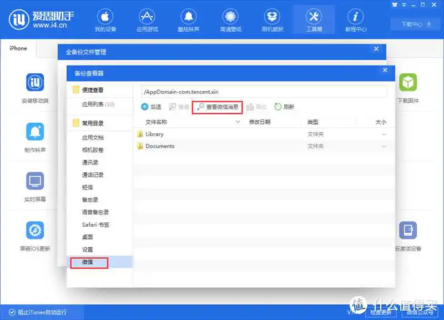The width and height of the screenshot is (444, 320).
Task: Select 常用目录 in backup viewer sidebar
Action: tap(93, 123)
